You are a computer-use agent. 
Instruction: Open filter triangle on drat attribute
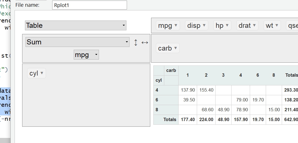(x=254, y=25)
